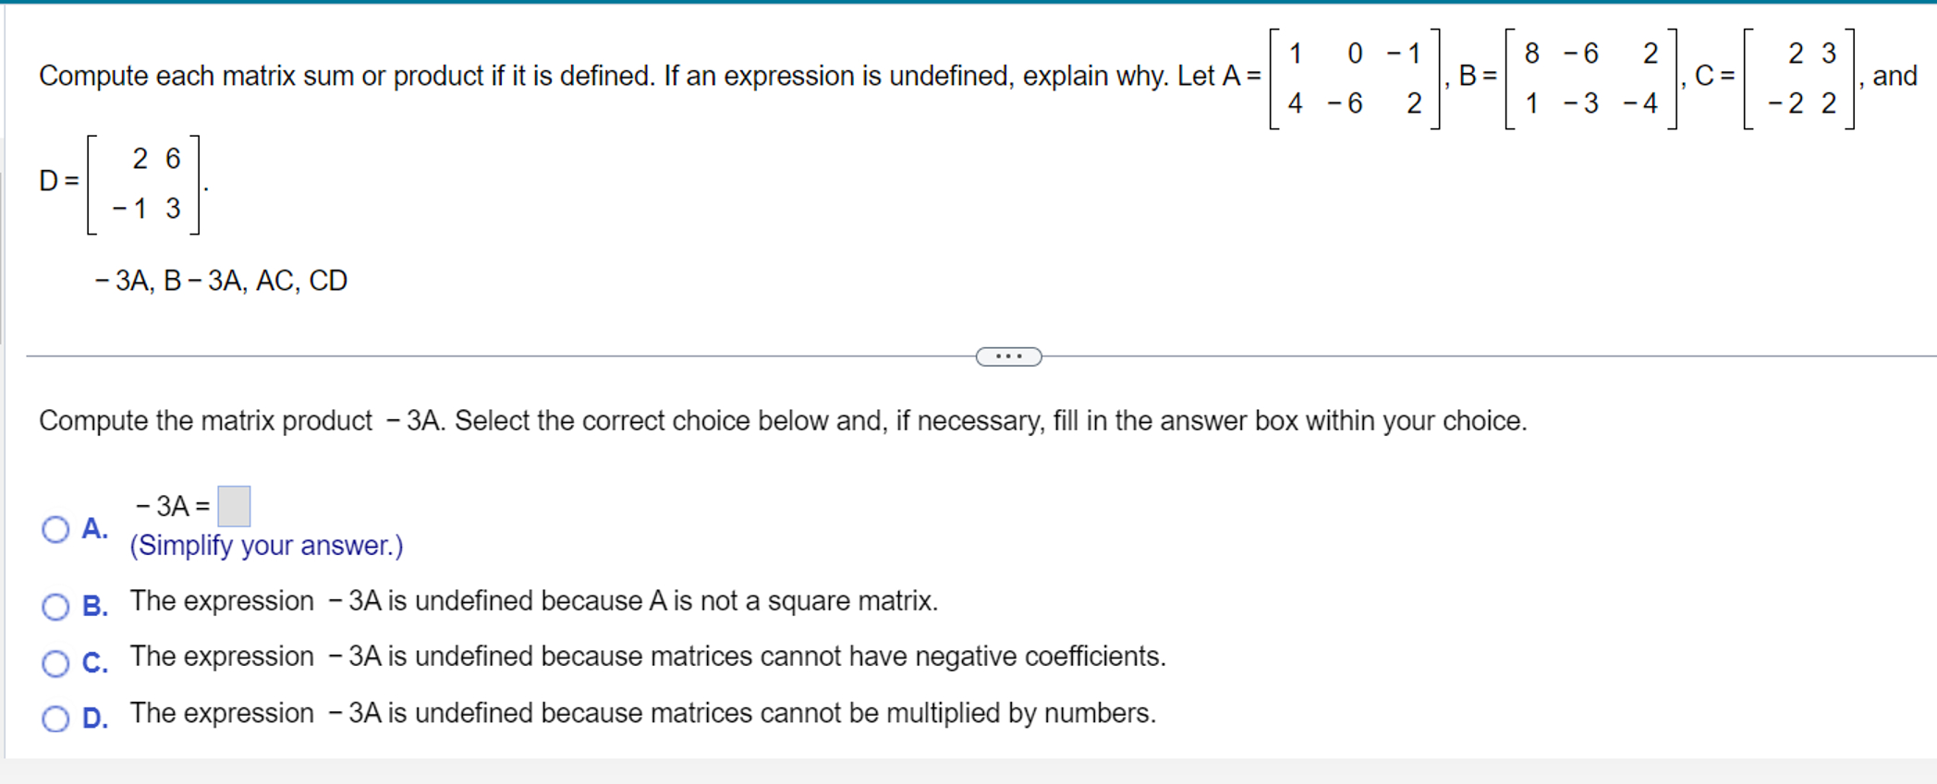The width and height of the screenshot is (1937, 784).
Task: Select answer choice D radio button
Action: coord(56,715)
